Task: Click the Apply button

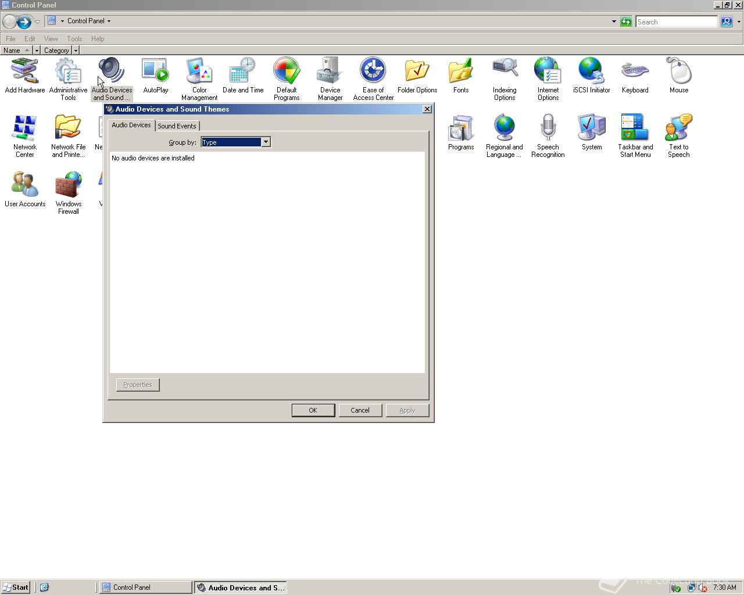Action: (x=407, y=410)
